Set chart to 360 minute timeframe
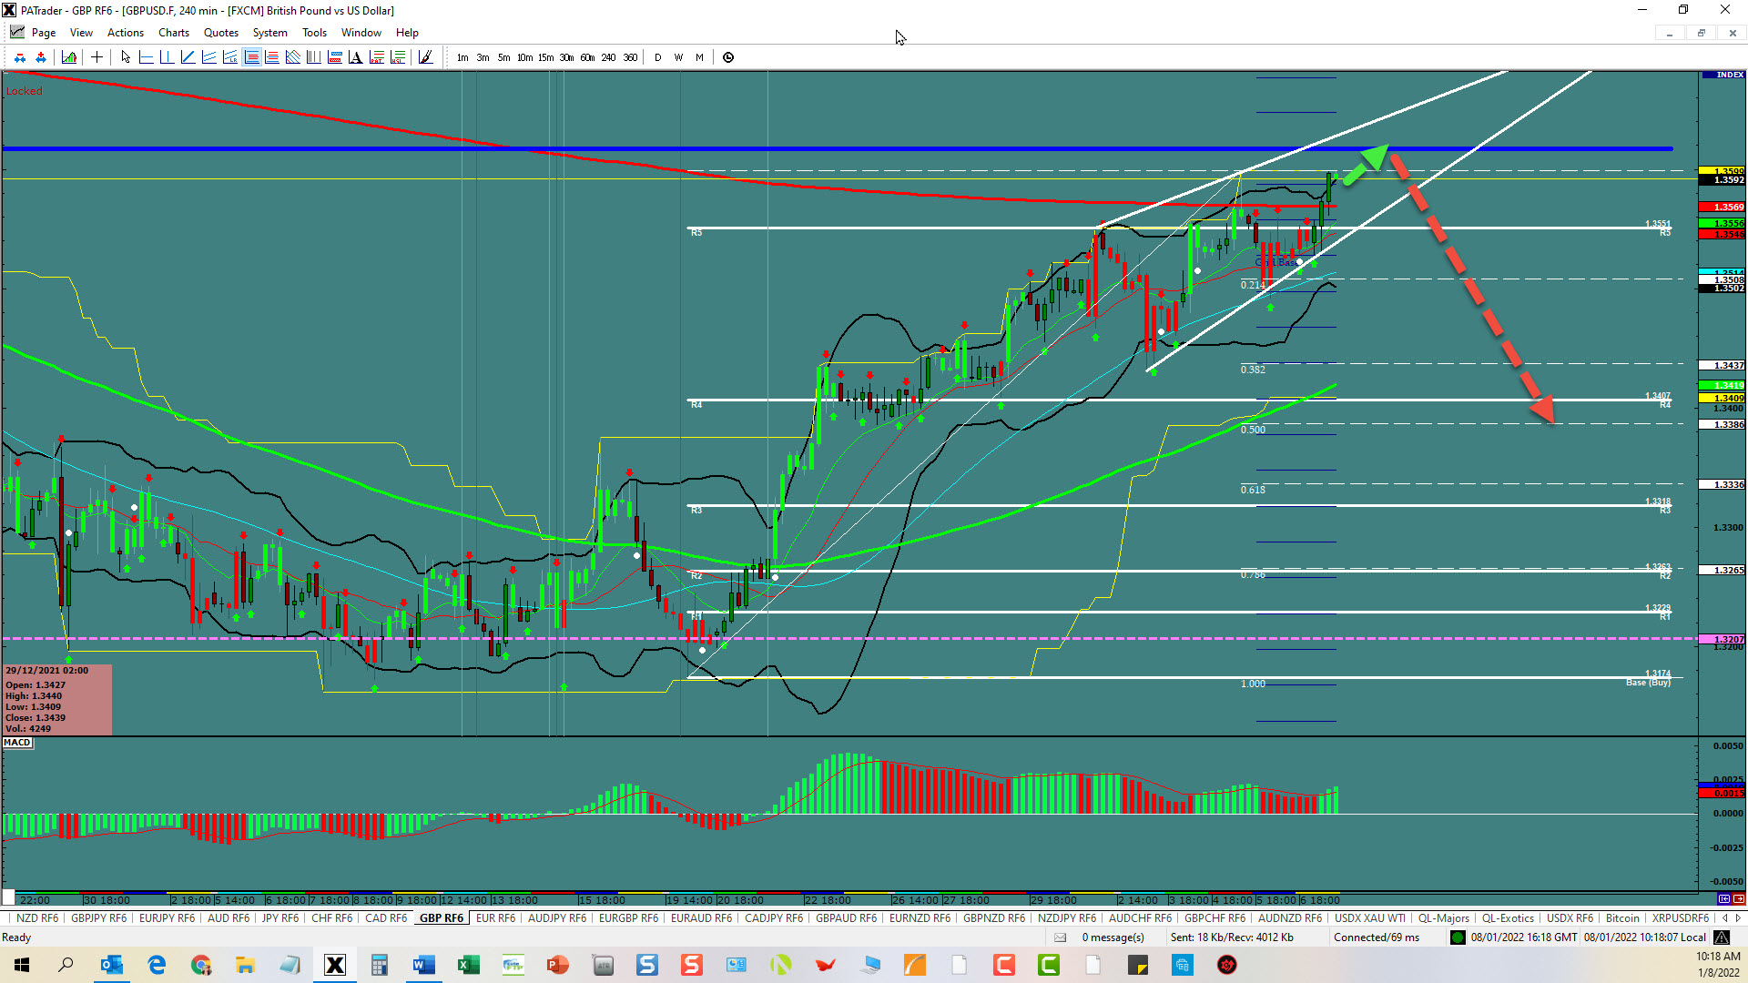Viewport: 1748px width, 983px height. click(x=630, y=57)
